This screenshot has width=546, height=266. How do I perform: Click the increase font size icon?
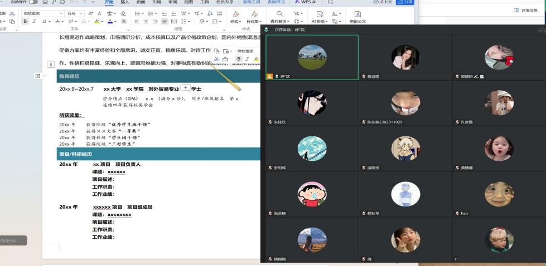tap(91, 13)
